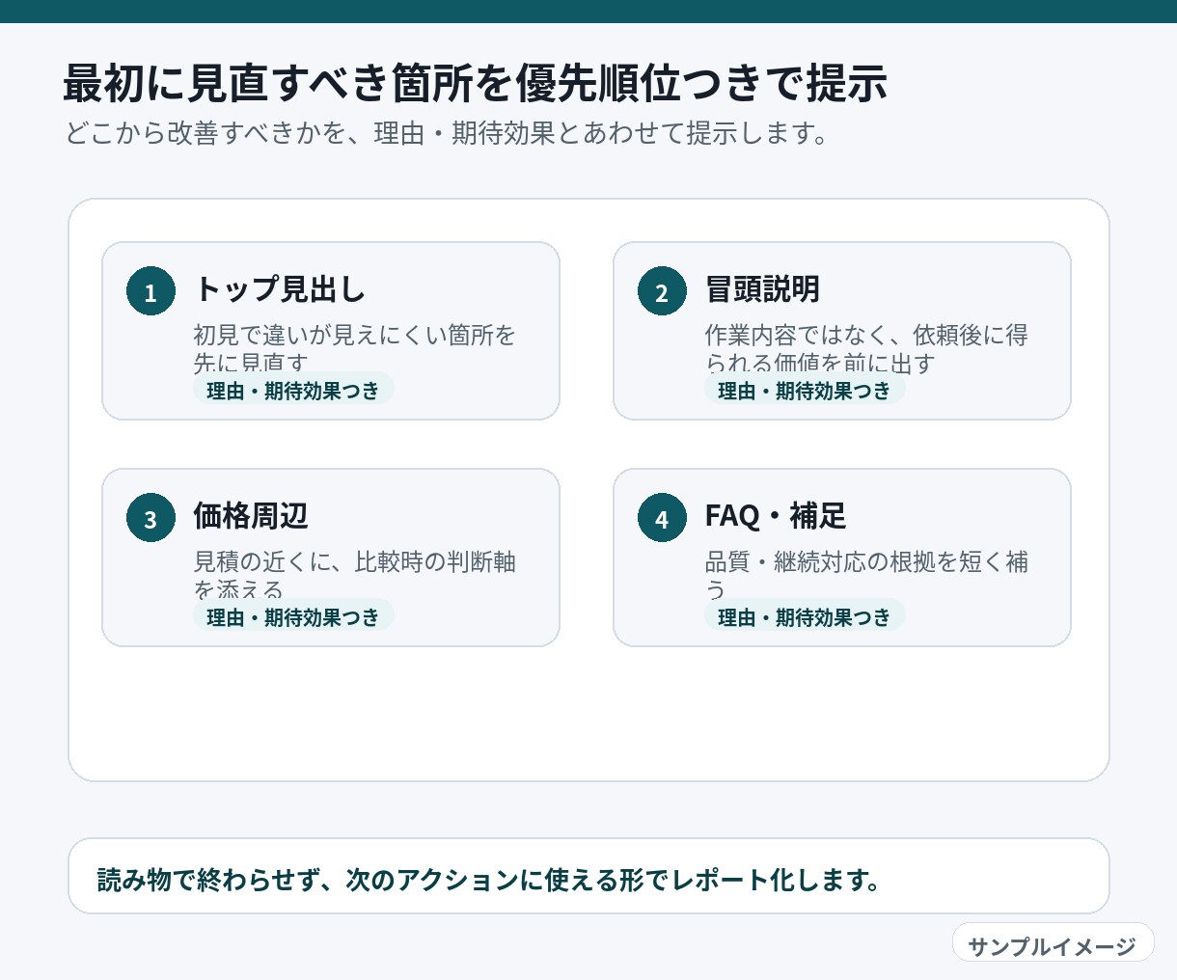1177x980 pixels.
Task: Click the 理由・期待効果つき tag in 価格周辺 card
Action: [x=293, y=616]
